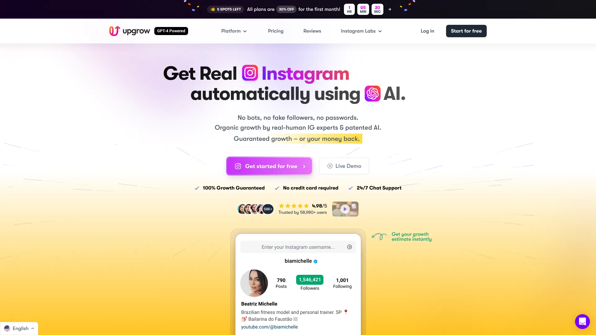Screen dimensions: 596x335
Task: Click the countdown arrow to see offer details
Action: pyautogui.click(x=389, y=9)
